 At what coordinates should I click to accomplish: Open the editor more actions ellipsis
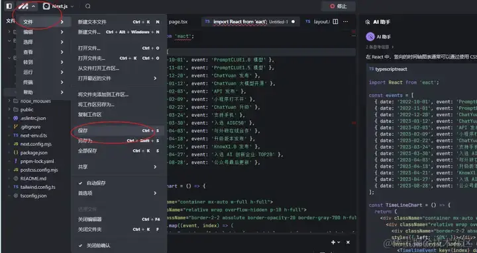[346, 22]
